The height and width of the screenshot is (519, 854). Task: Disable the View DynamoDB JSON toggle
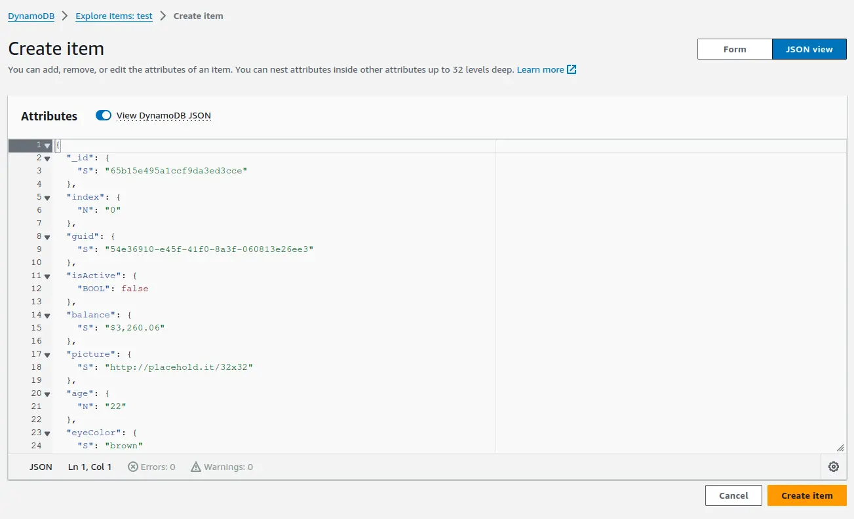[x=104, y=115]
